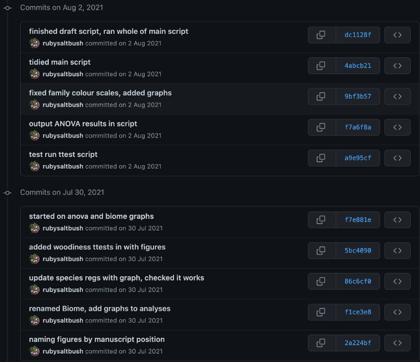This screenshot has height=362, width=420.
Task: Click avatar beside 'renamed Biome' commit
Action: click(x=35, y=320)
